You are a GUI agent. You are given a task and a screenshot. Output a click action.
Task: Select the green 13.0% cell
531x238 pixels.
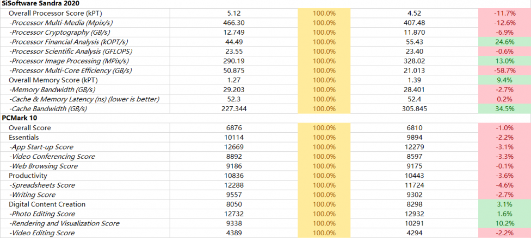pyautogui.click(x=504, y=61)
